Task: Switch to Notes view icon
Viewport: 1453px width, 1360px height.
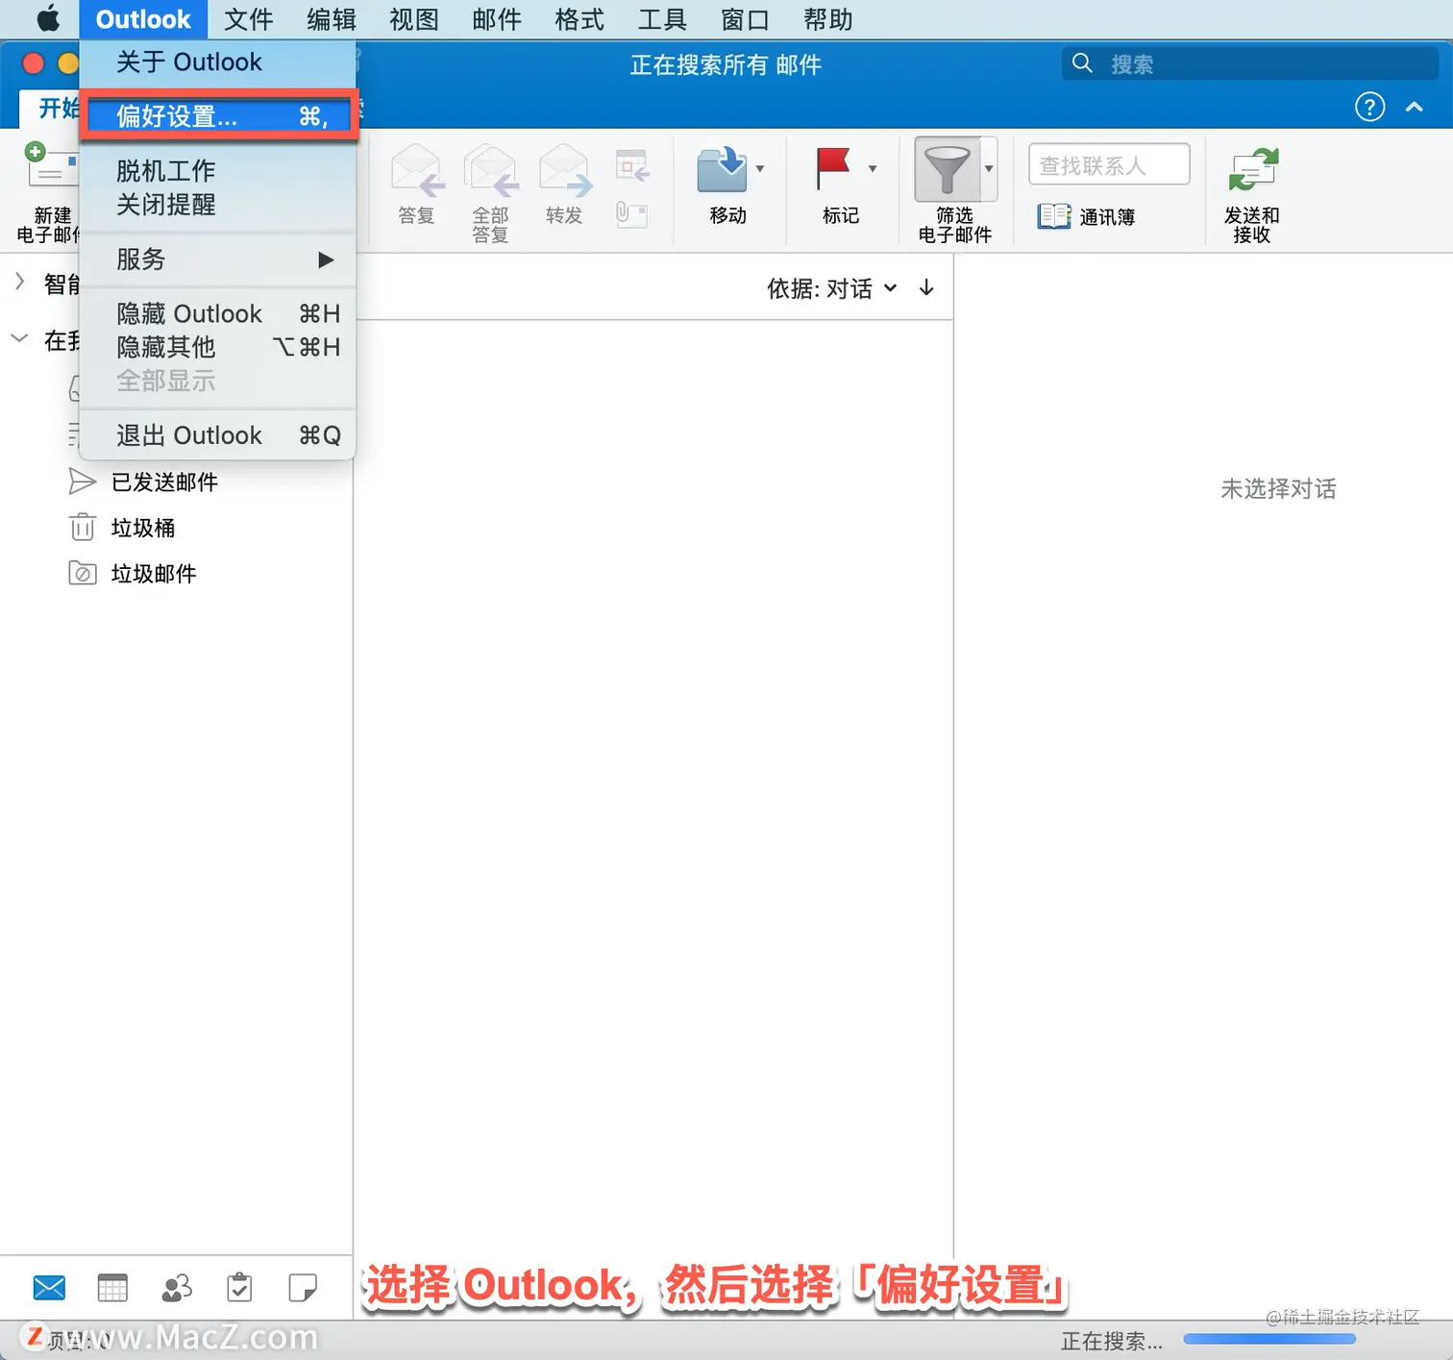Action: (303, 1288)
